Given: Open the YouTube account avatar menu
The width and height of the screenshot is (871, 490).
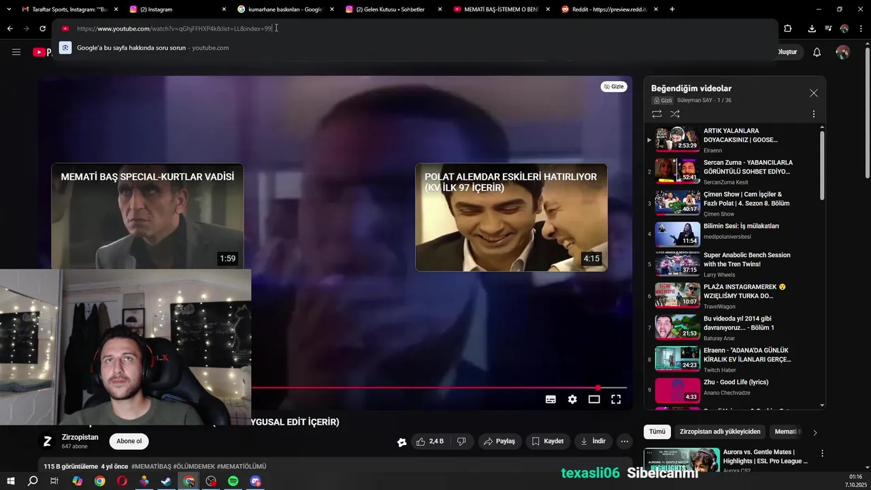Looking at the screenshot, I should tap(842, 52).
